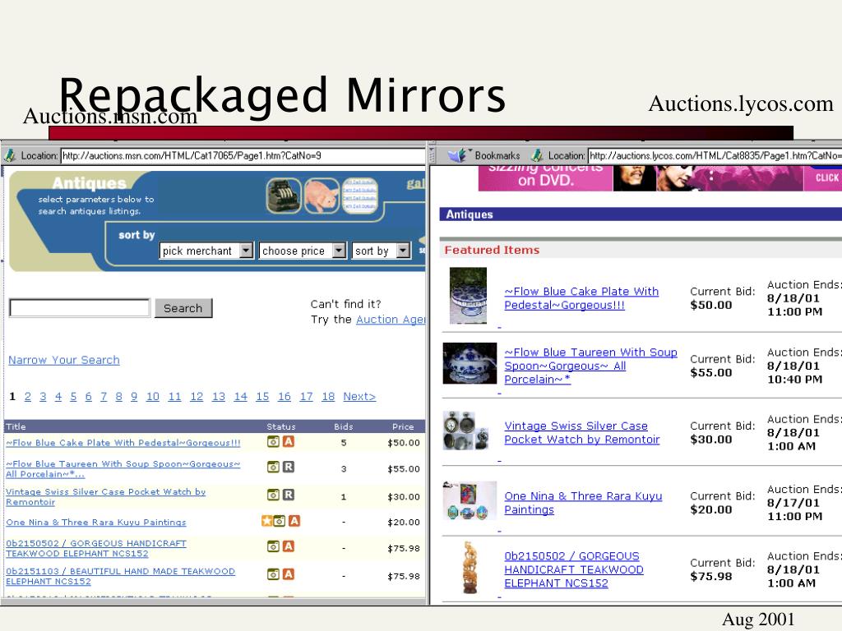Click Kuyu paintings thumbnail in Lycos window

pos(470,500)
